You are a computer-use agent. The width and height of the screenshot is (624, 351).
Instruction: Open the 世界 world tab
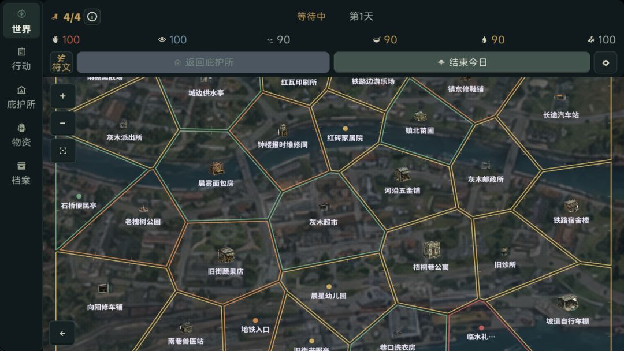(21, 21)
